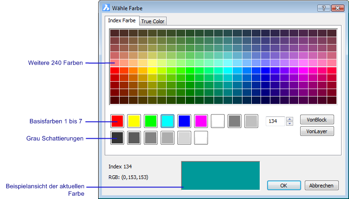This screenshot has width=349, height=199.
Task: Decrease the color index with down arrow
Action: point(290,123)
